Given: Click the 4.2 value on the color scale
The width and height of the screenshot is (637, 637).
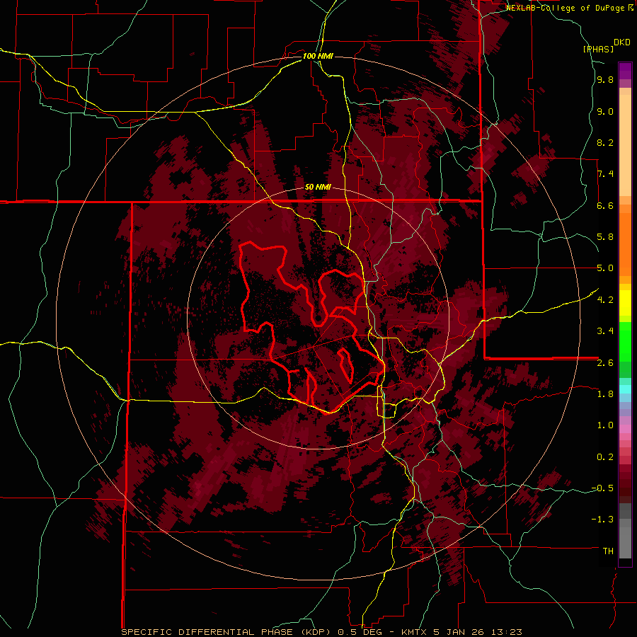Looking at the screenshot, I should pyautogui.click(x=605, y=300).
